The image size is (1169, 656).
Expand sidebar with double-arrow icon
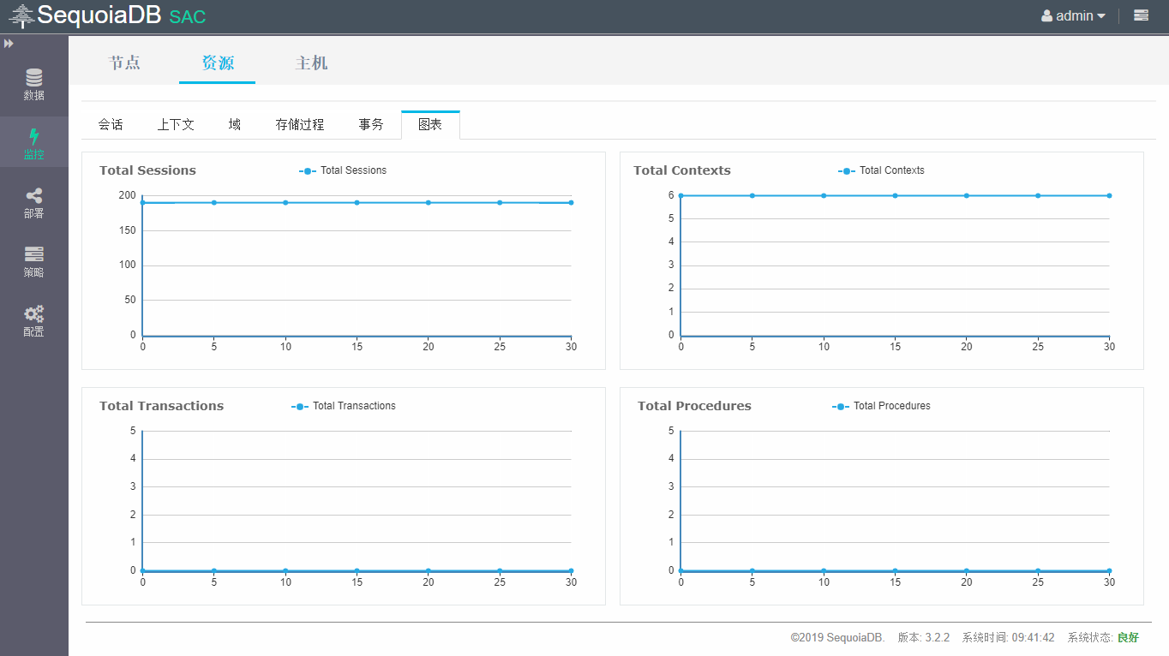(9, 44)
